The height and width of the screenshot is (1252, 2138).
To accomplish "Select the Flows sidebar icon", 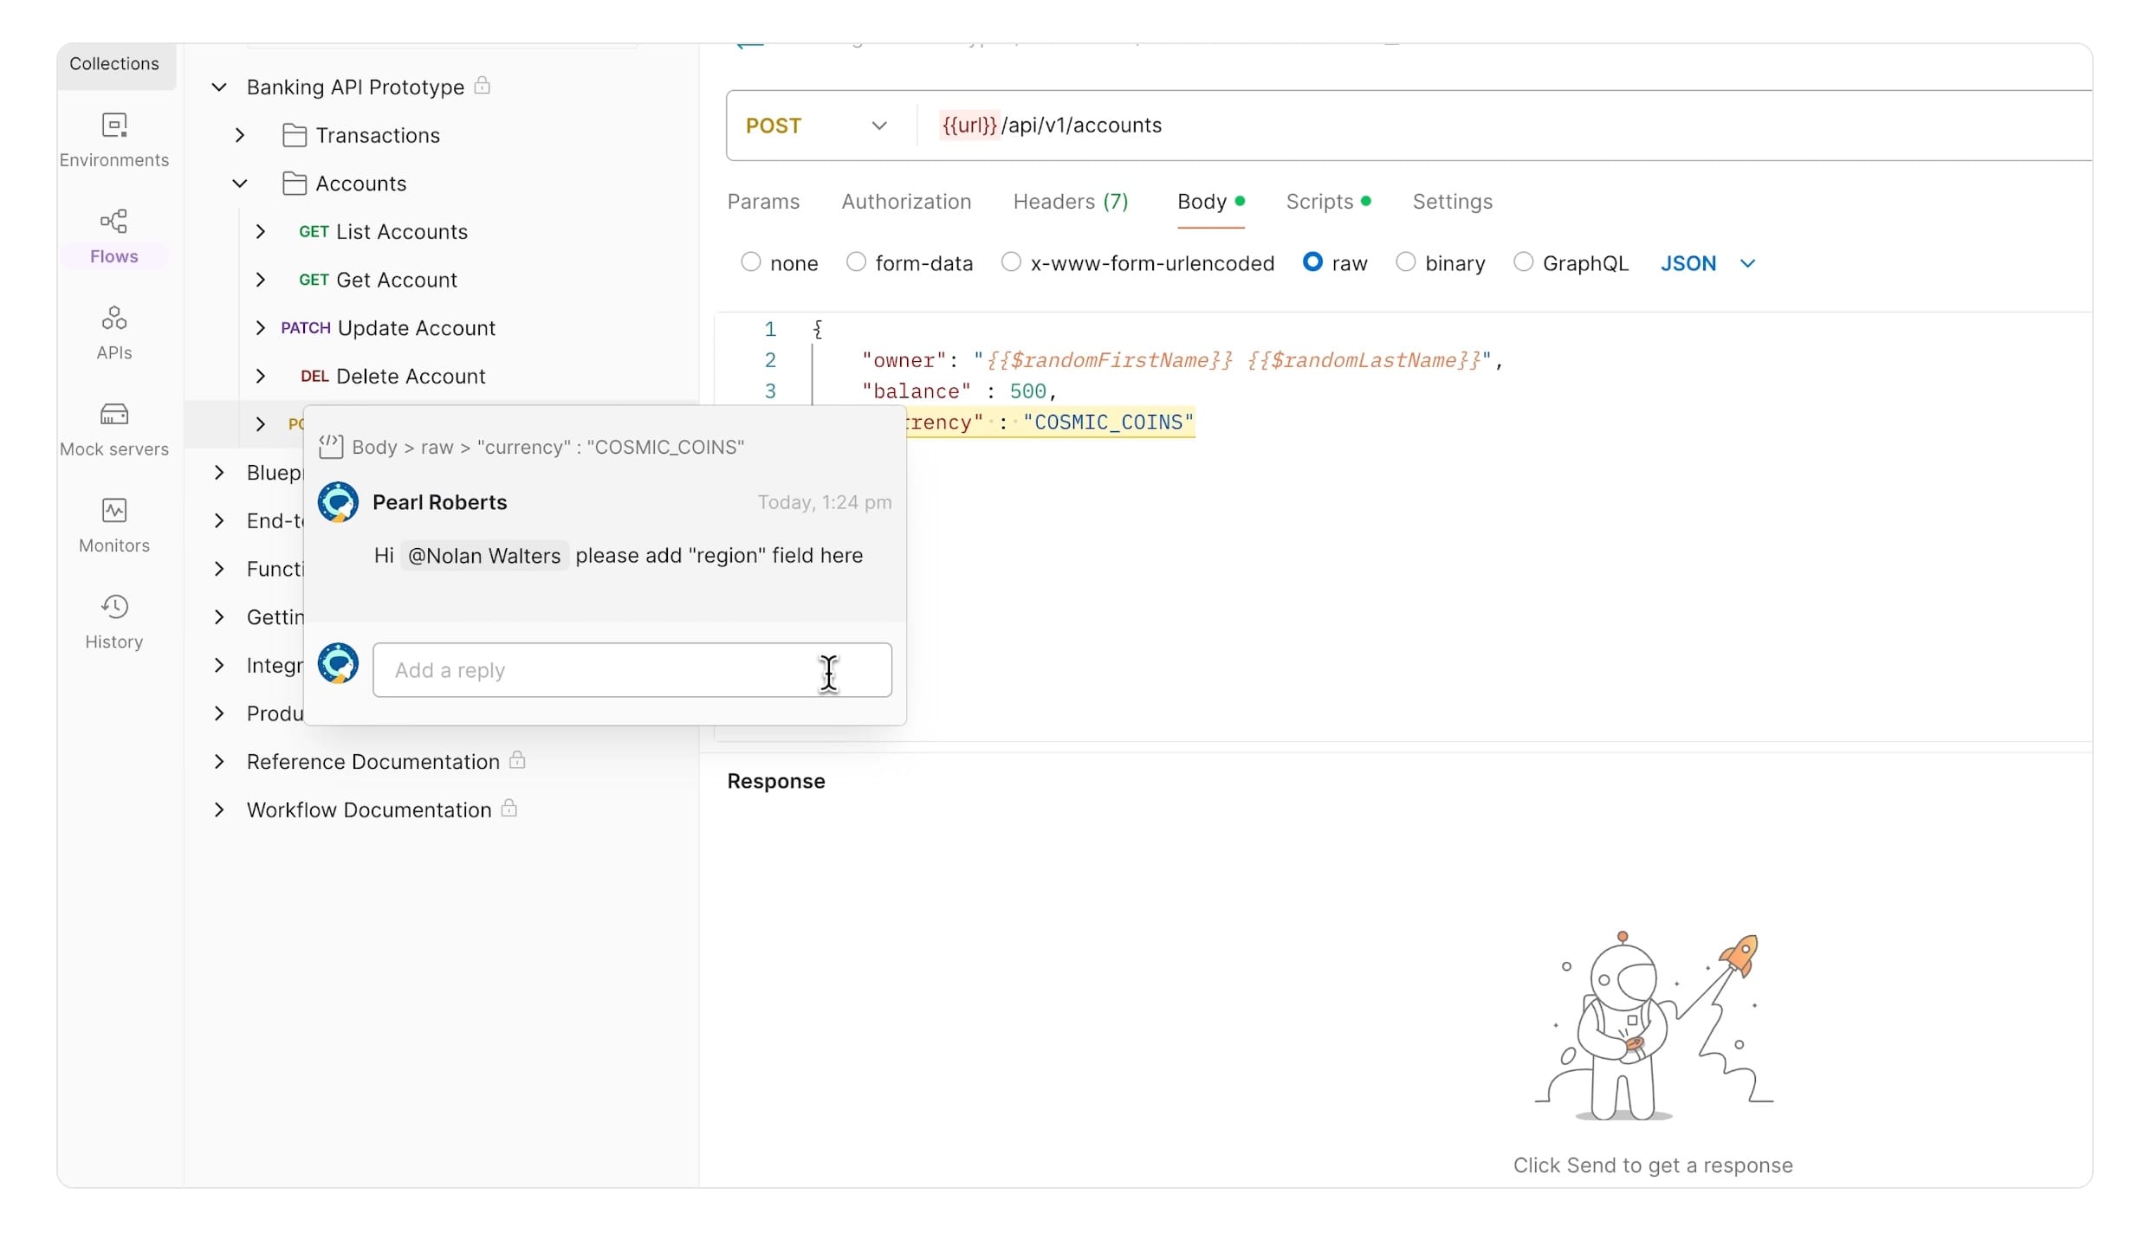I will (113, 234).
